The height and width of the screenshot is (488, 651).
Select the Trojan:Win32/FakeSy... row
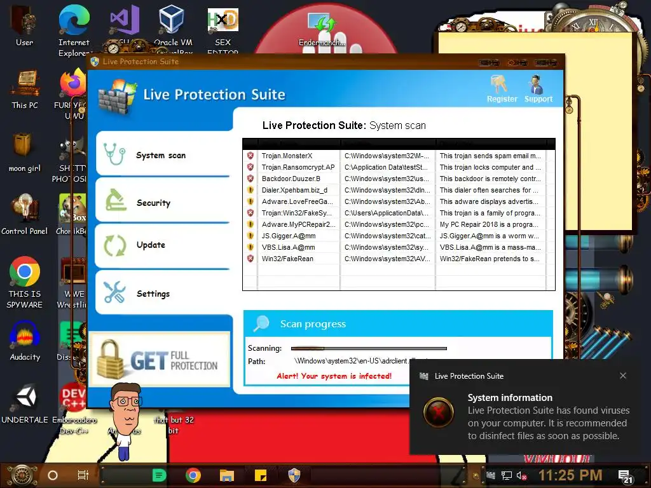point(399,213)
